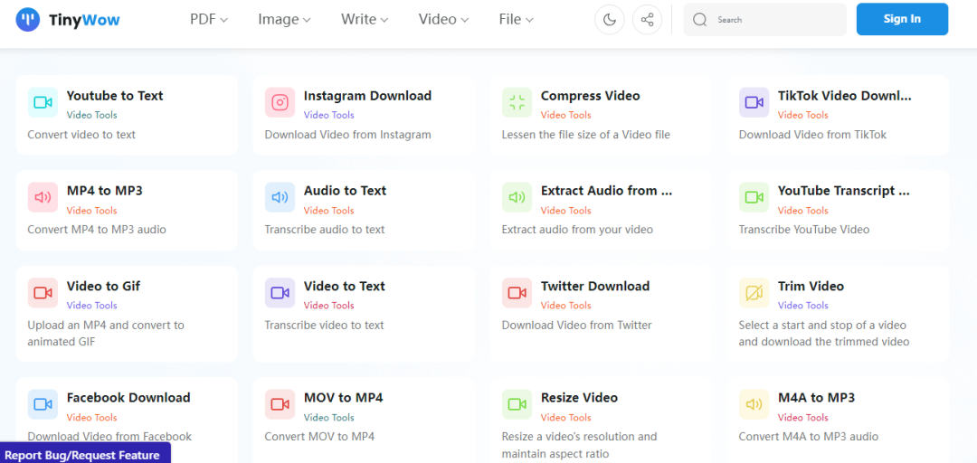The width and height of the screenshot is (977, 463).
Task: Click the TinyWow logo icon
Action: tap(27, 20)
